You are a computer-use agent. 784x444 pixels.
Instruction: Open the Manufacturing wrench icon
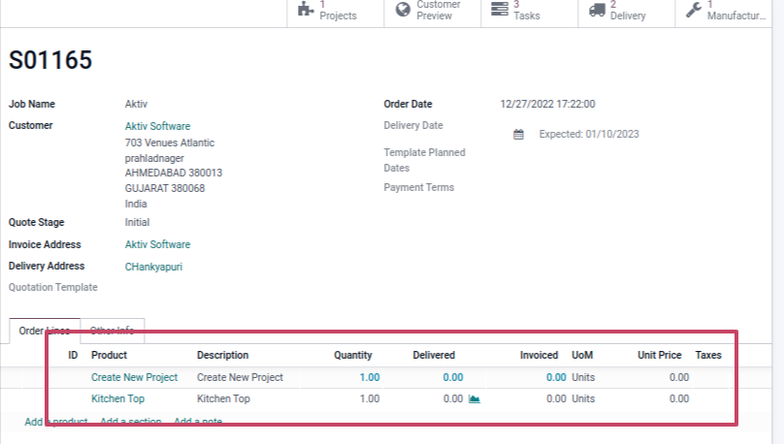click(694, 10)
